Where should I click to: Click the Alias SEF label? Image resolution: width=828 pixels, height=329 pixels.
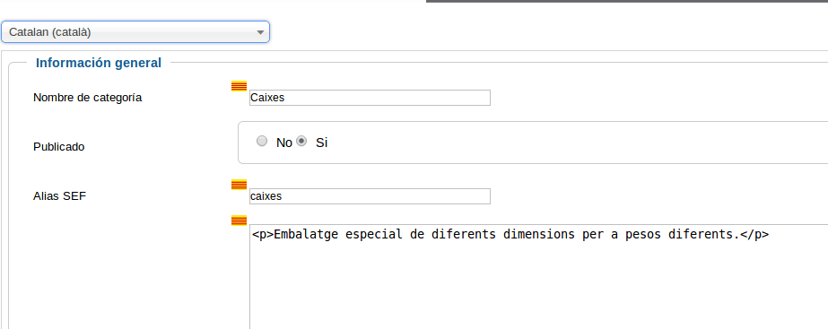coord(60,196)
